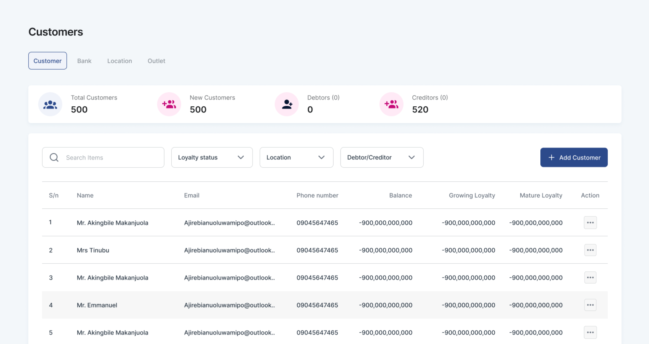
Task: Click the New Customers pink icon
Action: coord(169,104)
